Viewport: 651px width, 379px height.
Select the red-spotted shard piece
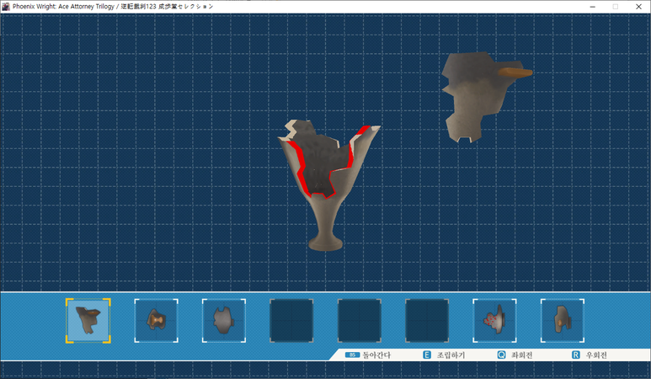coord(494,321)
